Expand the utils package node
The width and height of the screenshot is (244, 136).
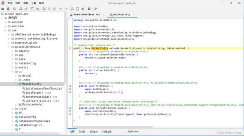point(12,109)
